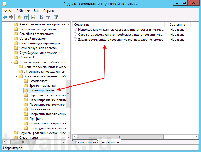Switch to the Расширенный tab
This screenshot has width=201, height=152.
pos(85,142)
